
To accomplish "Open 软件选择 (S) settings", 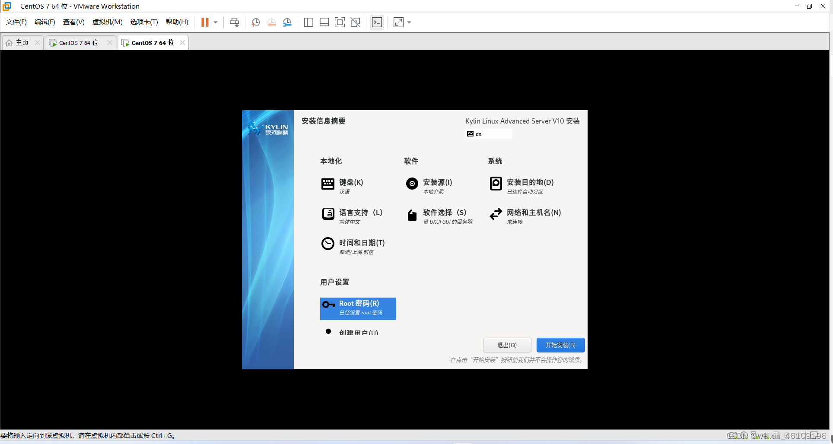I will [x=445, y=212].
